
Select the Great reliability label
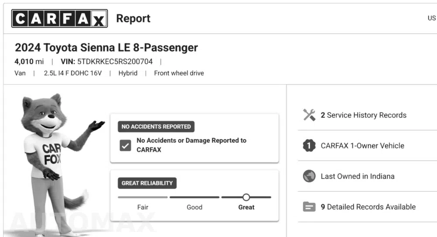246,207
